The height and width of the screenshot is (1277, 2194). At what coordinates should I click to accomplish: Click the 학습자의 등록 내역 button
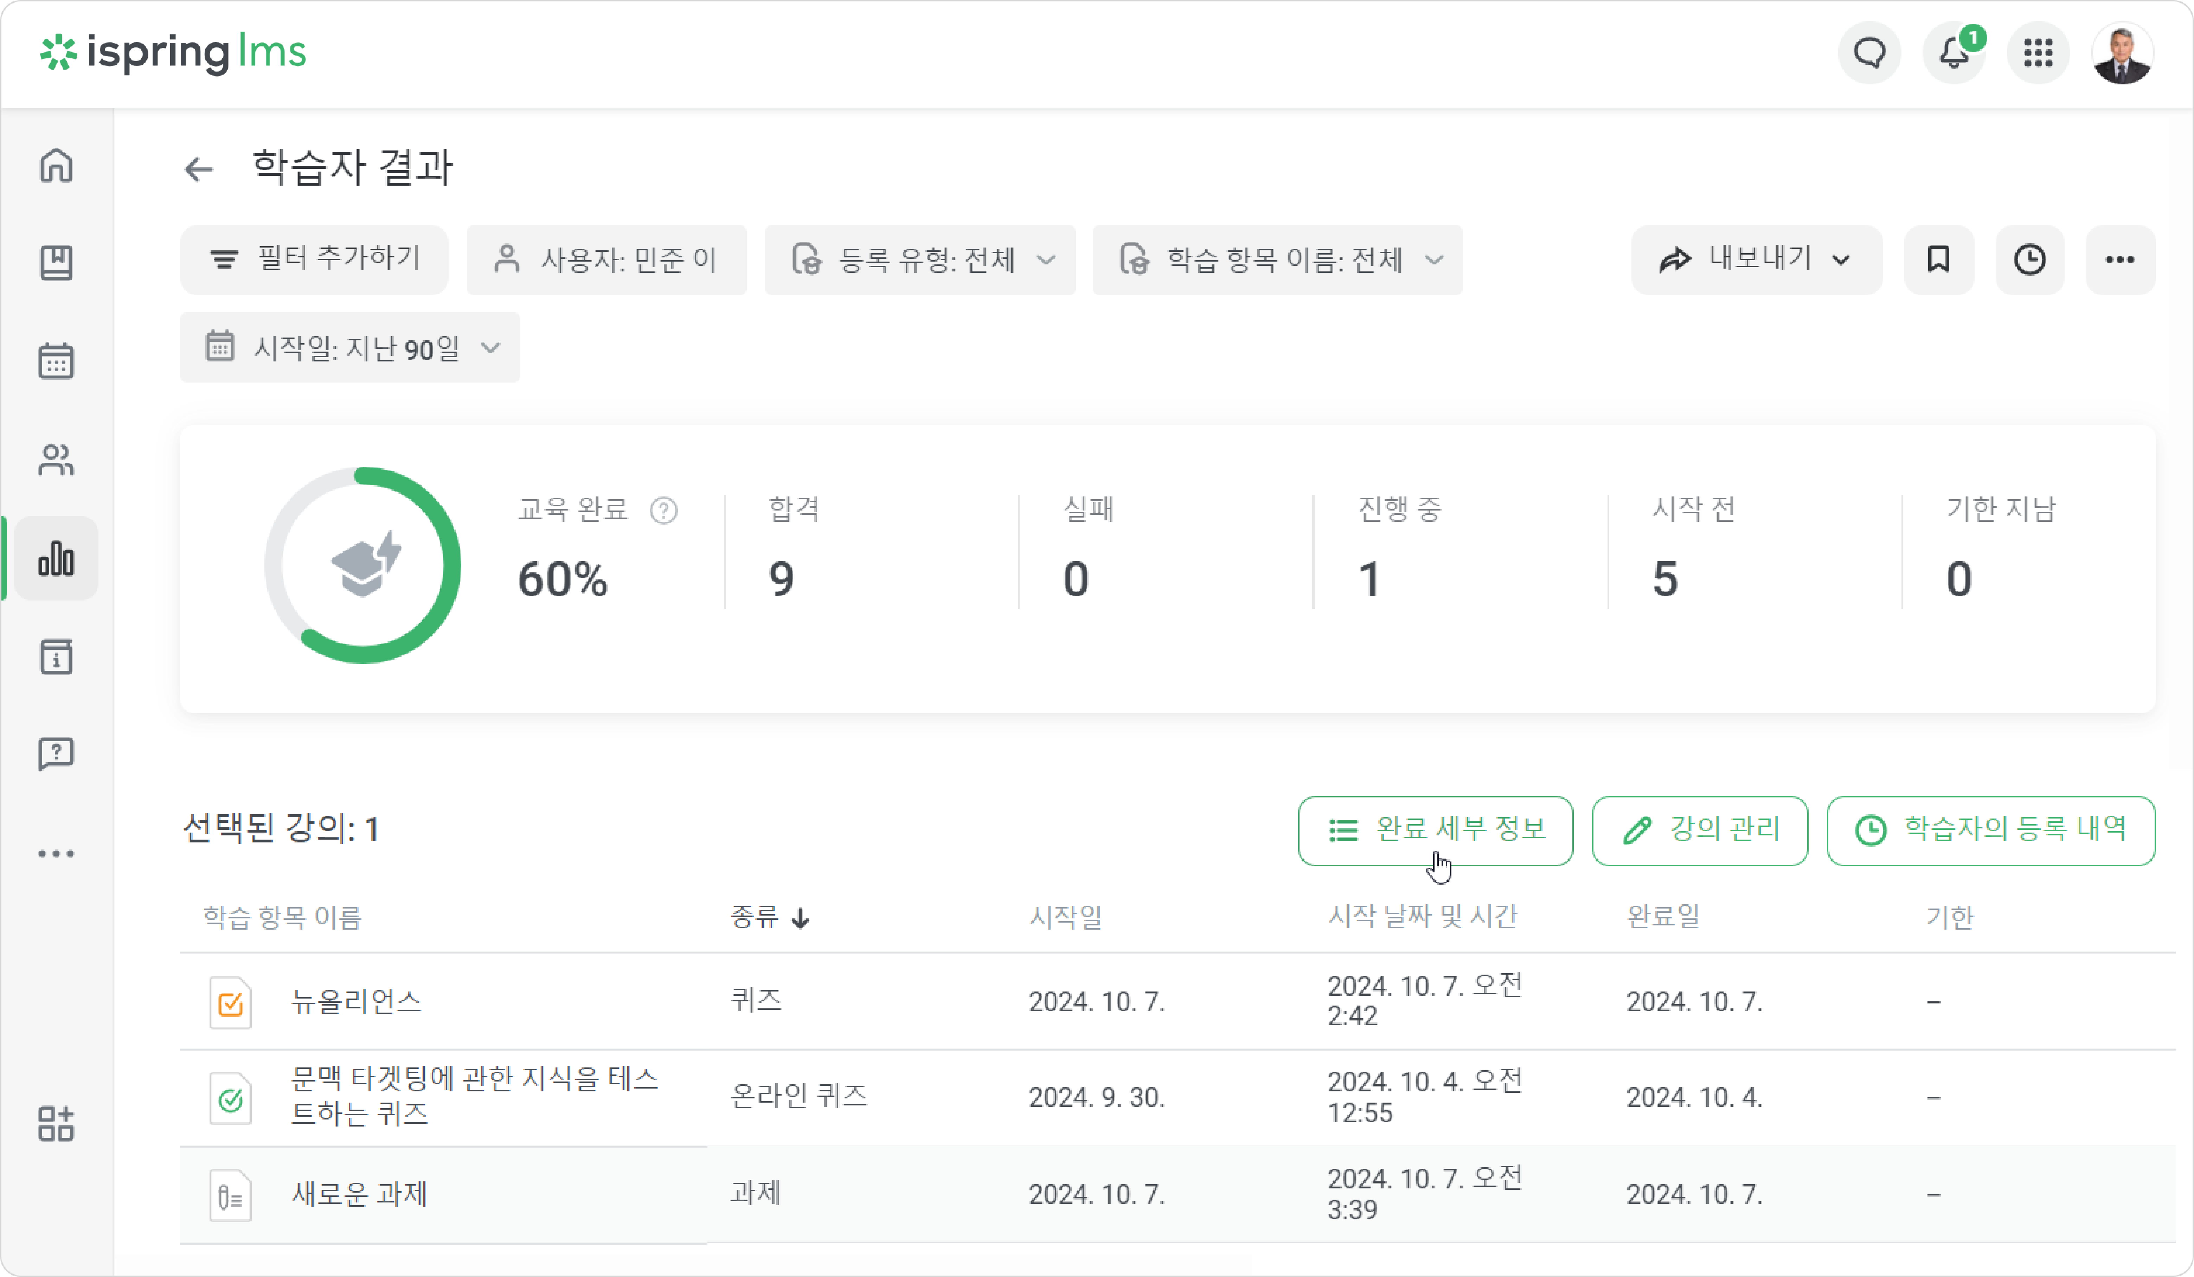tap(1991, 830)
